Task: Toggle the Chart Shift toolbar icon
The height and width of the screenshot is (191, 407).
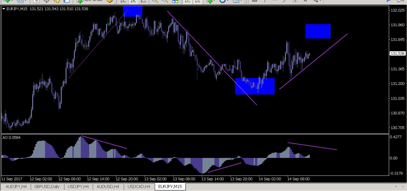Action: [x=197, y=1]
